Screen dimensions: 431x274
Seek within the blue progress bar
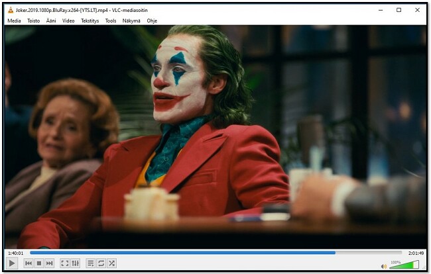point(215,253)
